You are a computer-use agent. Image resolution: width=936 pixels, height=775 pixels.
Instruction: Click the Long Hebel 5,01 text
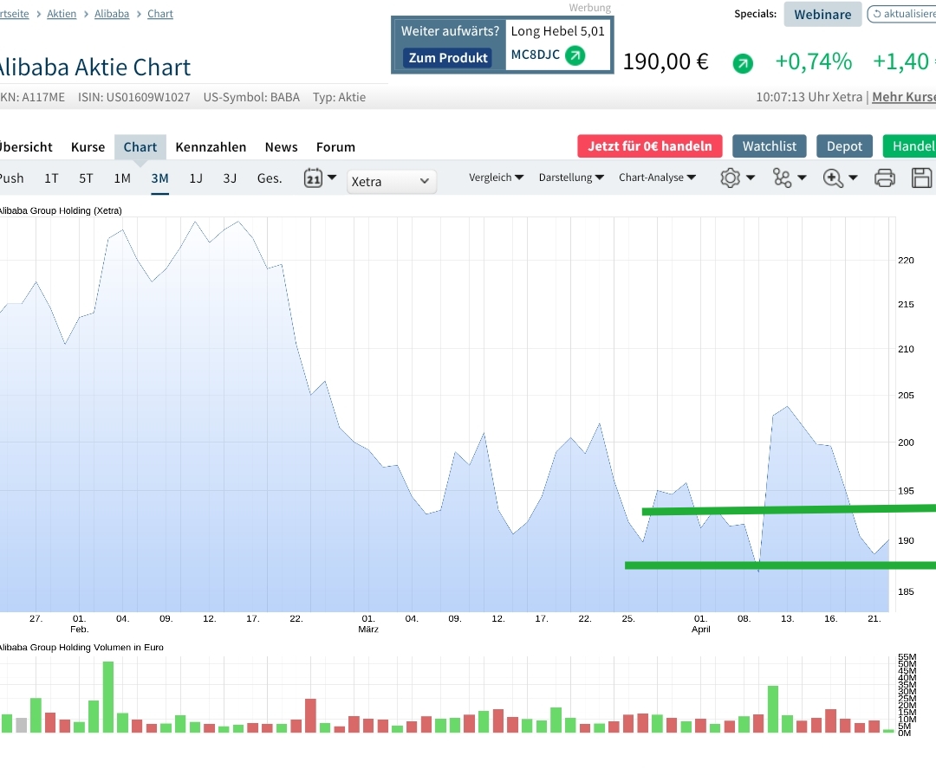[557, 31]
